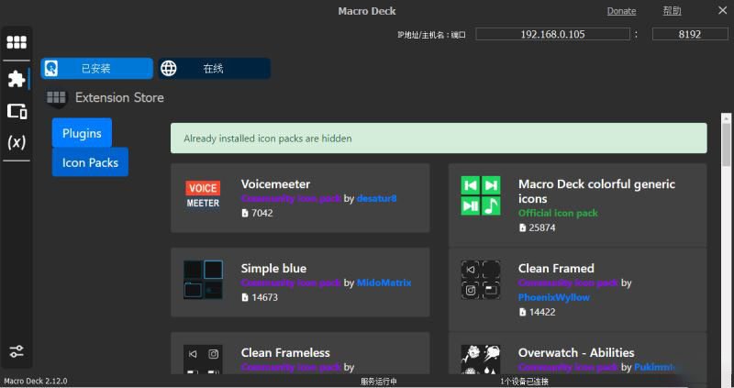The image size is (734, 388).
Task: Open author link MidoMatrix
Action: pyautogui.click(x=384, y=283)
